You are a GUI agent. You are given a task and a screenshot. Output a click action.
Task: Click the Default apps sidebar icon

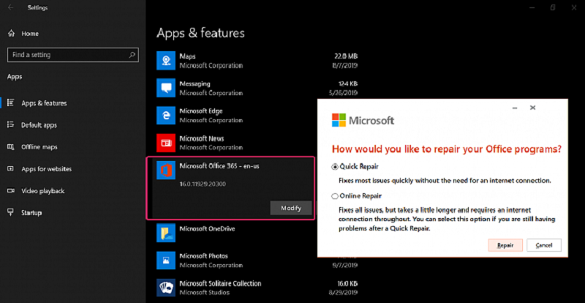coord(11,125)
